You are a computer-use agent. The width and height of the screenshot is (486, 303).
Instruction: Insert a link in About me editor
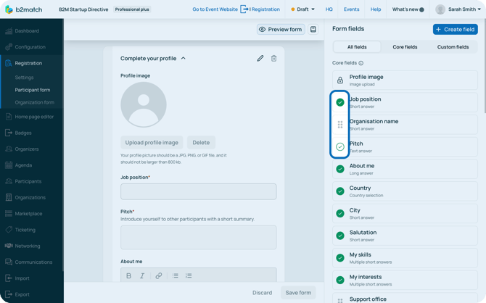point(159,276)
